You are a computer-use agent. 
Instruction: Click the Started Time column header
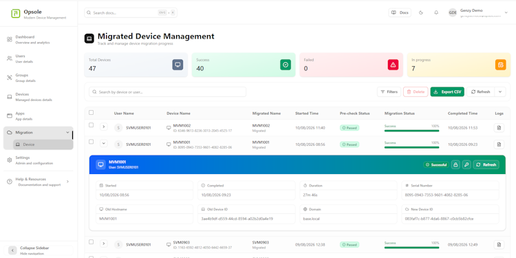(307, 114)
